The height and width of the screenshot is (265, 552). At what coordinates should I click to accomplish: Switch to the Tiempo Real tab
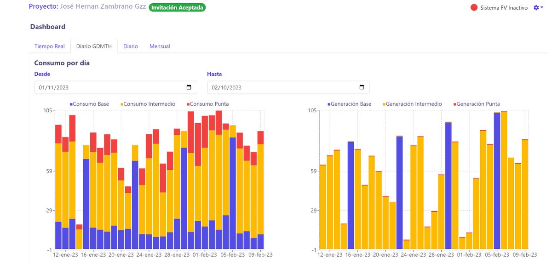[50, 46]
